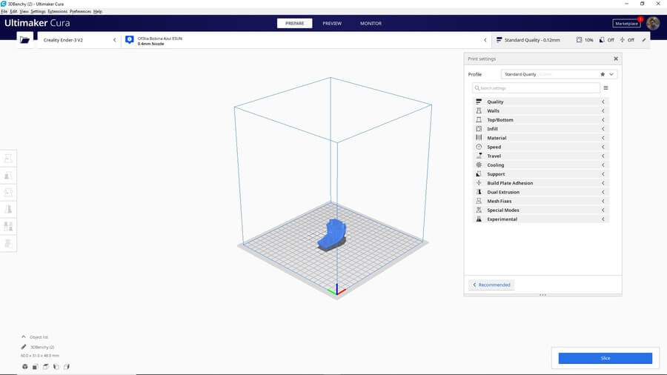Viewport: 667px width, 375px height.
Task: Select the Scale tool in left toolbar
Action: (9, 176)
